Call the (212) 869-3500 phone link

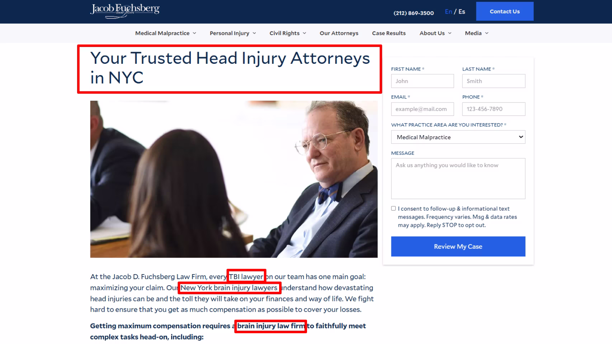click(x=414, y=13)
